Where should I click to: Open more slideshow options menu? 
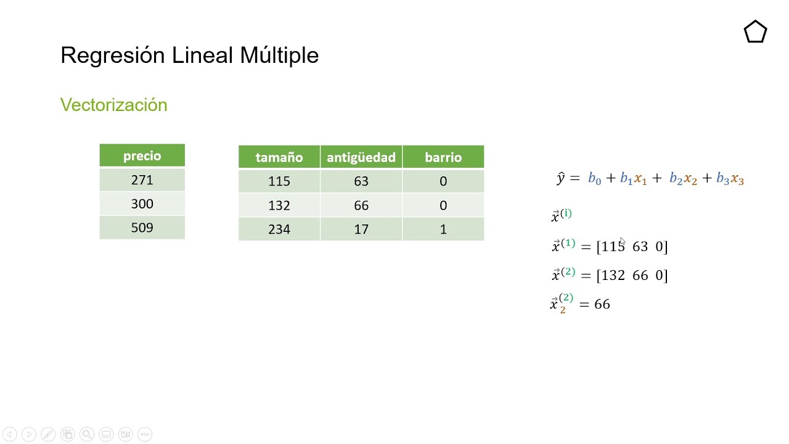point(144,434)
